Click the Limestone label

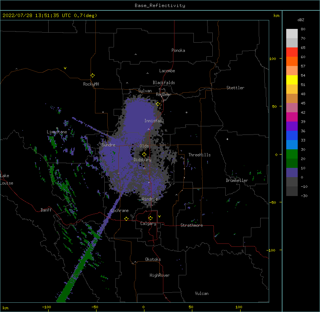(x=57, y=132)
